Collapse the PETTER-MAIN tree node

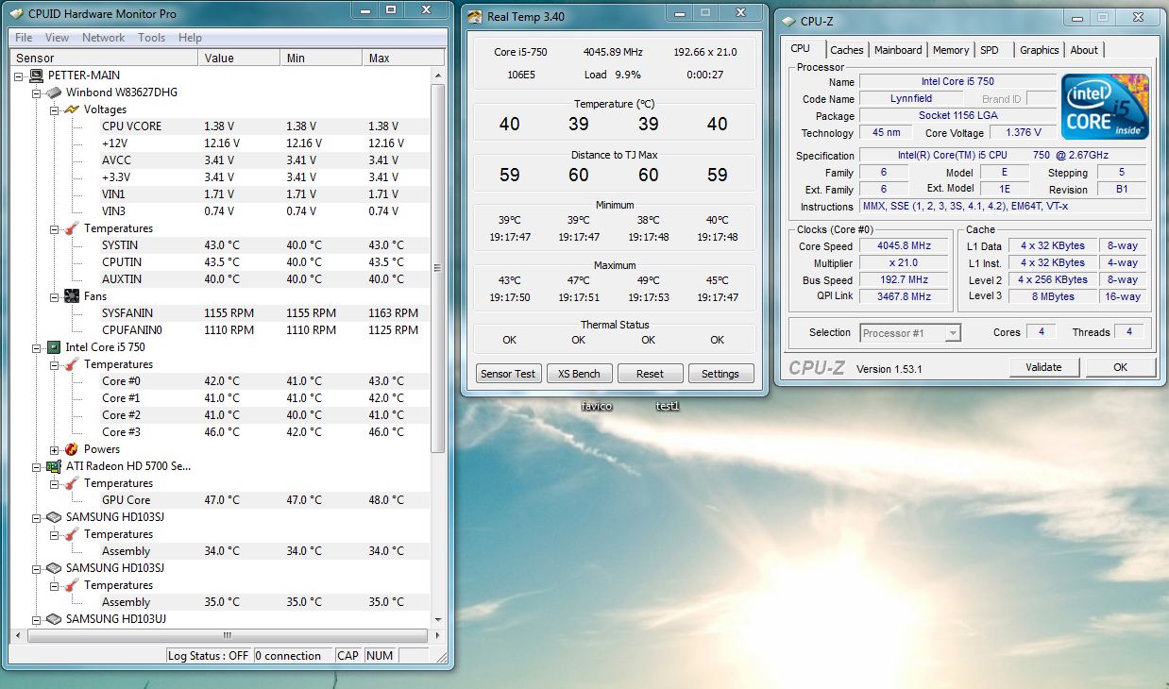click(20, 76)
